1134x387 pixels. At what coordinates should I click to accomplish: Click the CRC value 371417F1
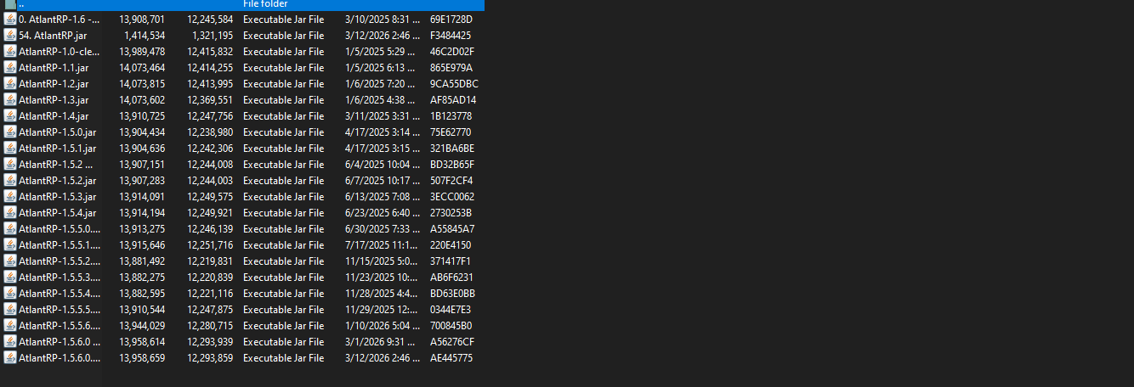pyautogui.click(x=451, y=261)
